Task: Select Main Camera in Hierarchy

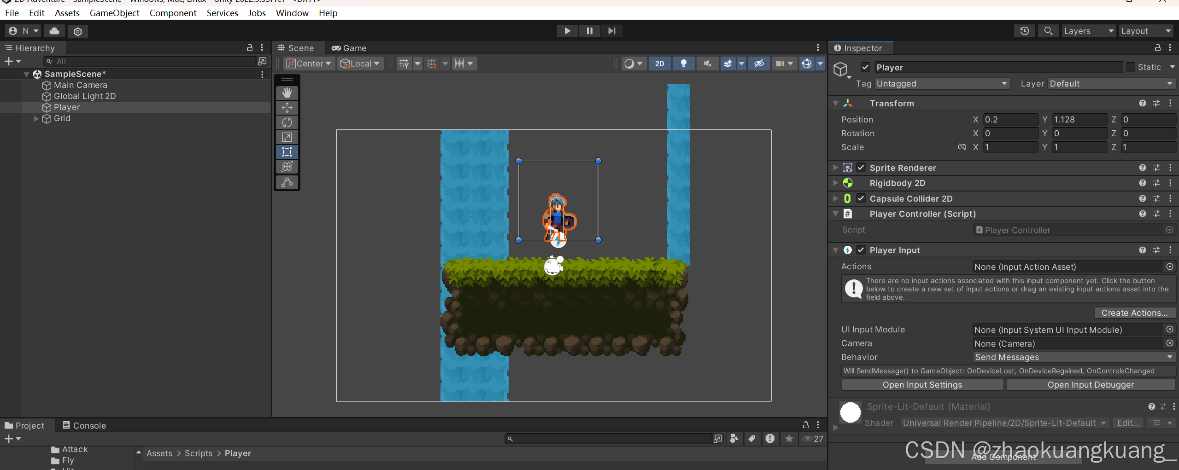Action: 80,85
